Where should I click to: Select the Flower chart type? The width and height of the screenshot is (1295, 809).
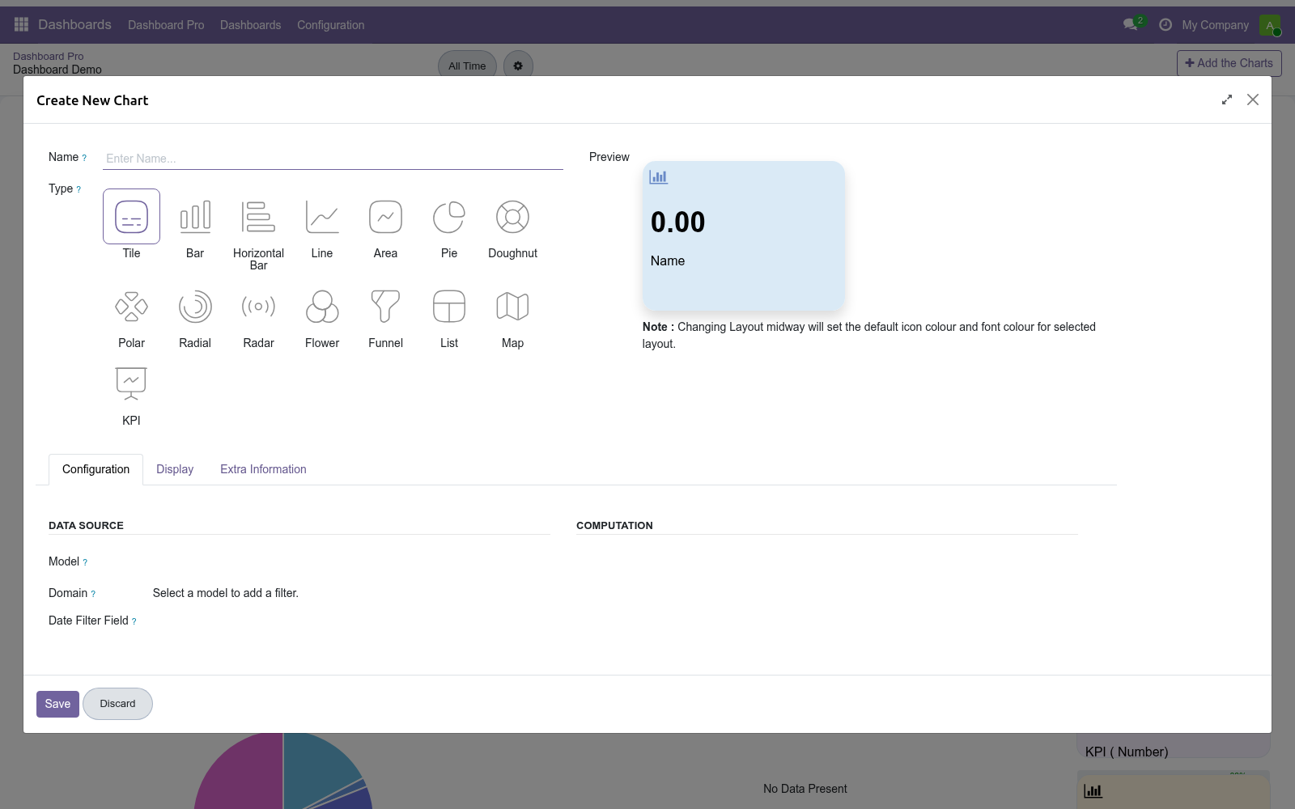pos(322,307)
